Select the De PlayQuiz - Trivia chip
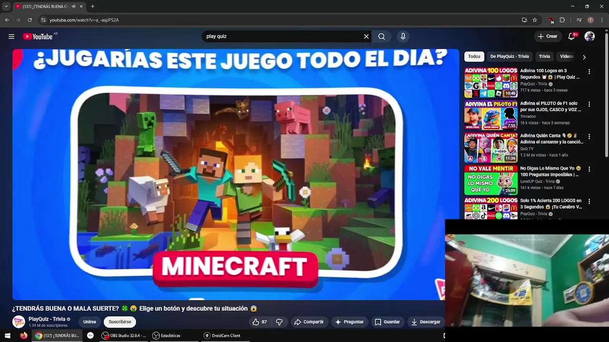 click(510, 57)
